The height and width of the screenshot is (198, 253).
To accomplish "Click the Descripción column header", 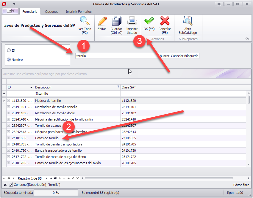I will pyautogui.click(x=77, y=87).
